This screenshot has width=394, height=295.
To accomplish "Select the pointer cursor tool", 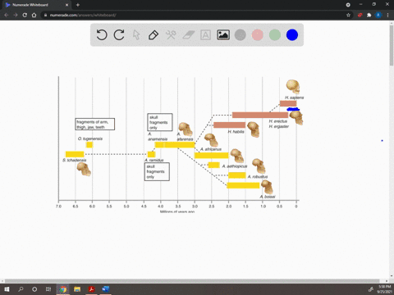I will pyautogui.click(x=136, y=35).
